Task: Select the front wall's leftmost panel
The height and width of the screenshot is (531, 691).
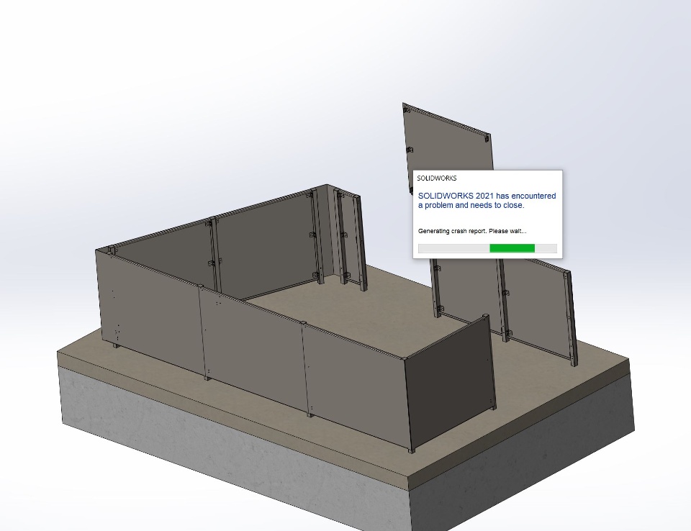Action: (150, 309)
